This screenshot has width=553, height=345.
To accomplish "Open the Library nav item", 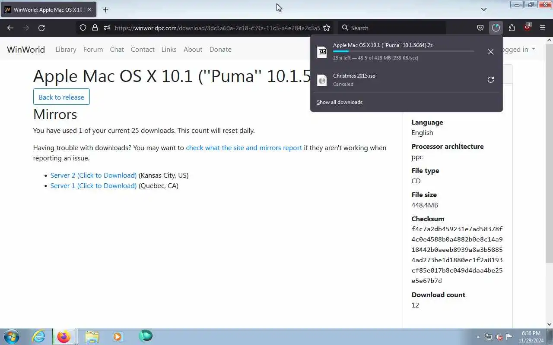I will [x=66, y=49].
